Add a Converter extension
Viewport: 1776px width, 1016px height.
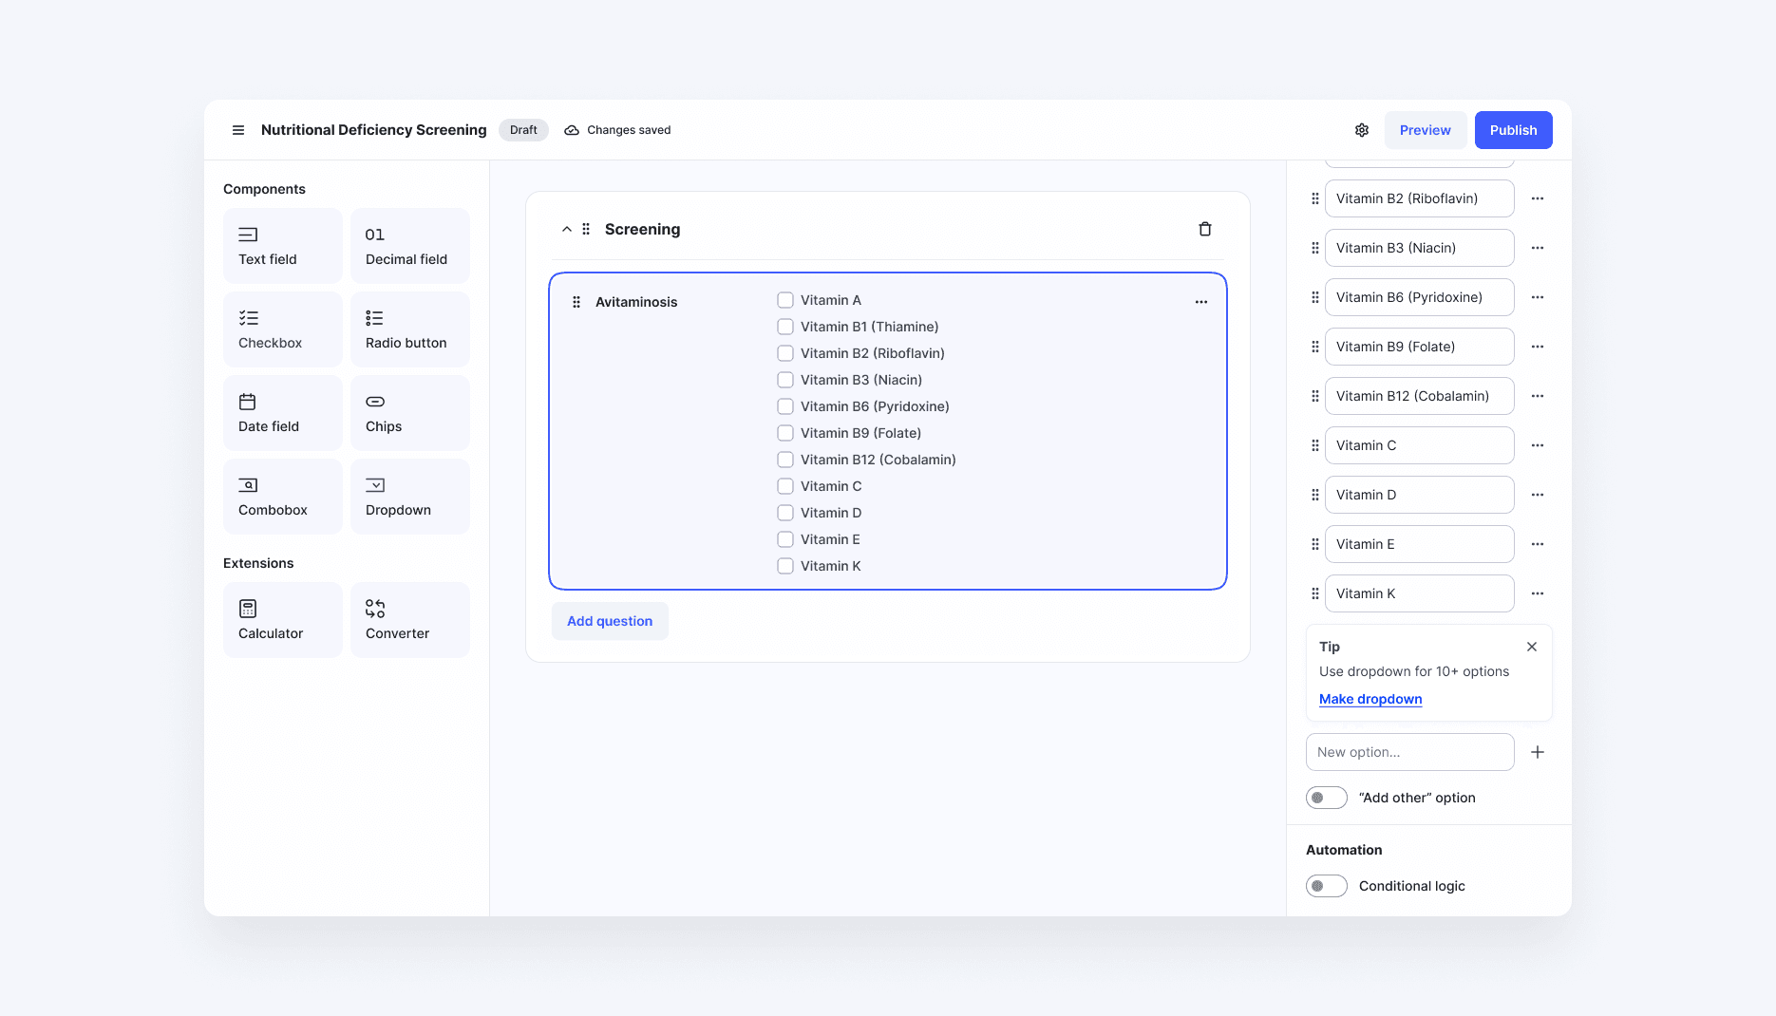pos(410,620)
